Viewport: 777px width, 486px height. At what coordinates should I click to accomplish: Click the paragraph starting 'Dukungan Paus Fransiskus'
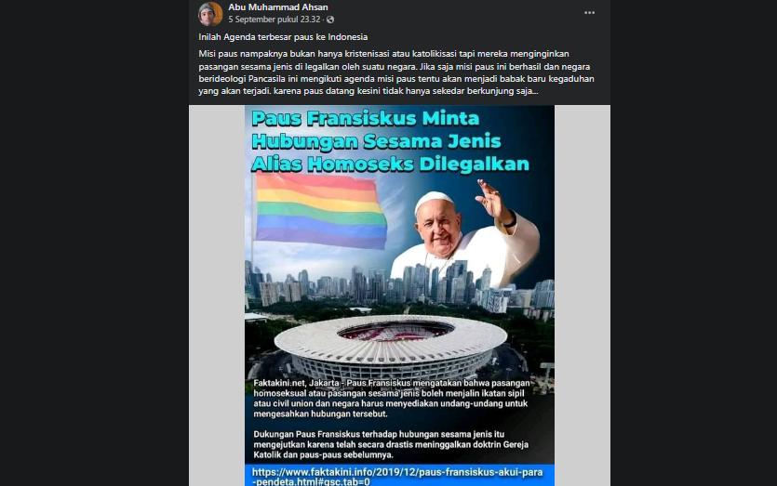tap(391, 444)
